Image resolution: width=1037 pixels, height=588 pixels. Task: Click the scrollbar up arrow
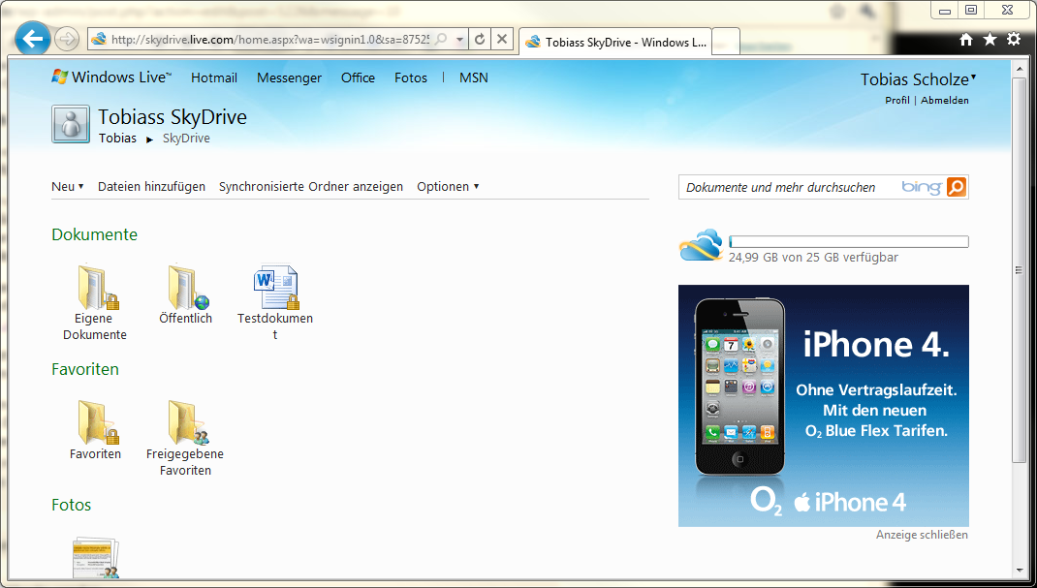coord(1019,68)
